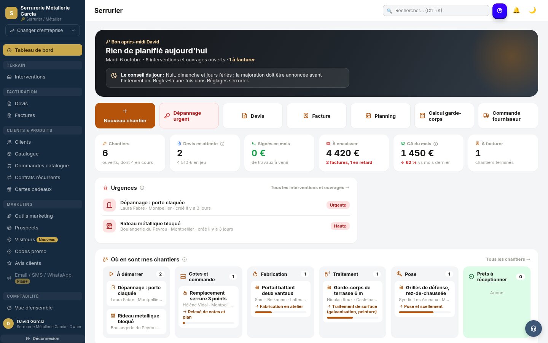This screenshot has height=343, width=548.
Task: Click info icon beside Où en sont mes chantiers
Action: [185, 260]
